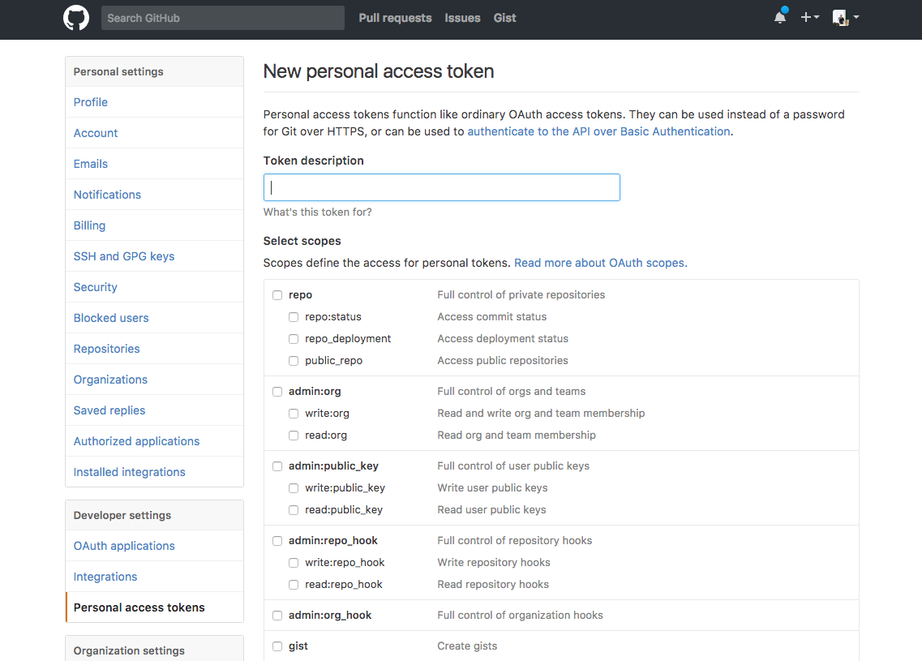Image resolution: width=922 pixels, height=661 pixels.
Task: Open Installed integrations
Action: (x=155, y=472)
